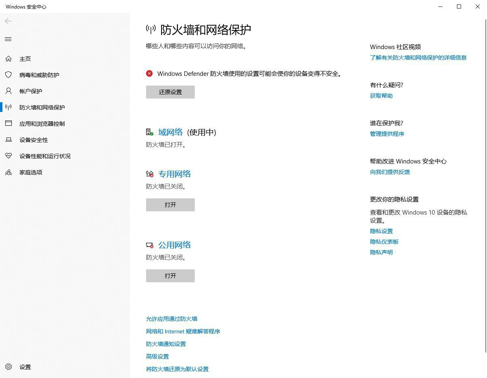Open 帐户保护 section
The width and height of the screenshot is (487, 378).
coord(31,91)
